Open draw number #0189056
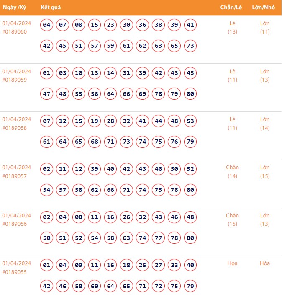 [15, 224]
